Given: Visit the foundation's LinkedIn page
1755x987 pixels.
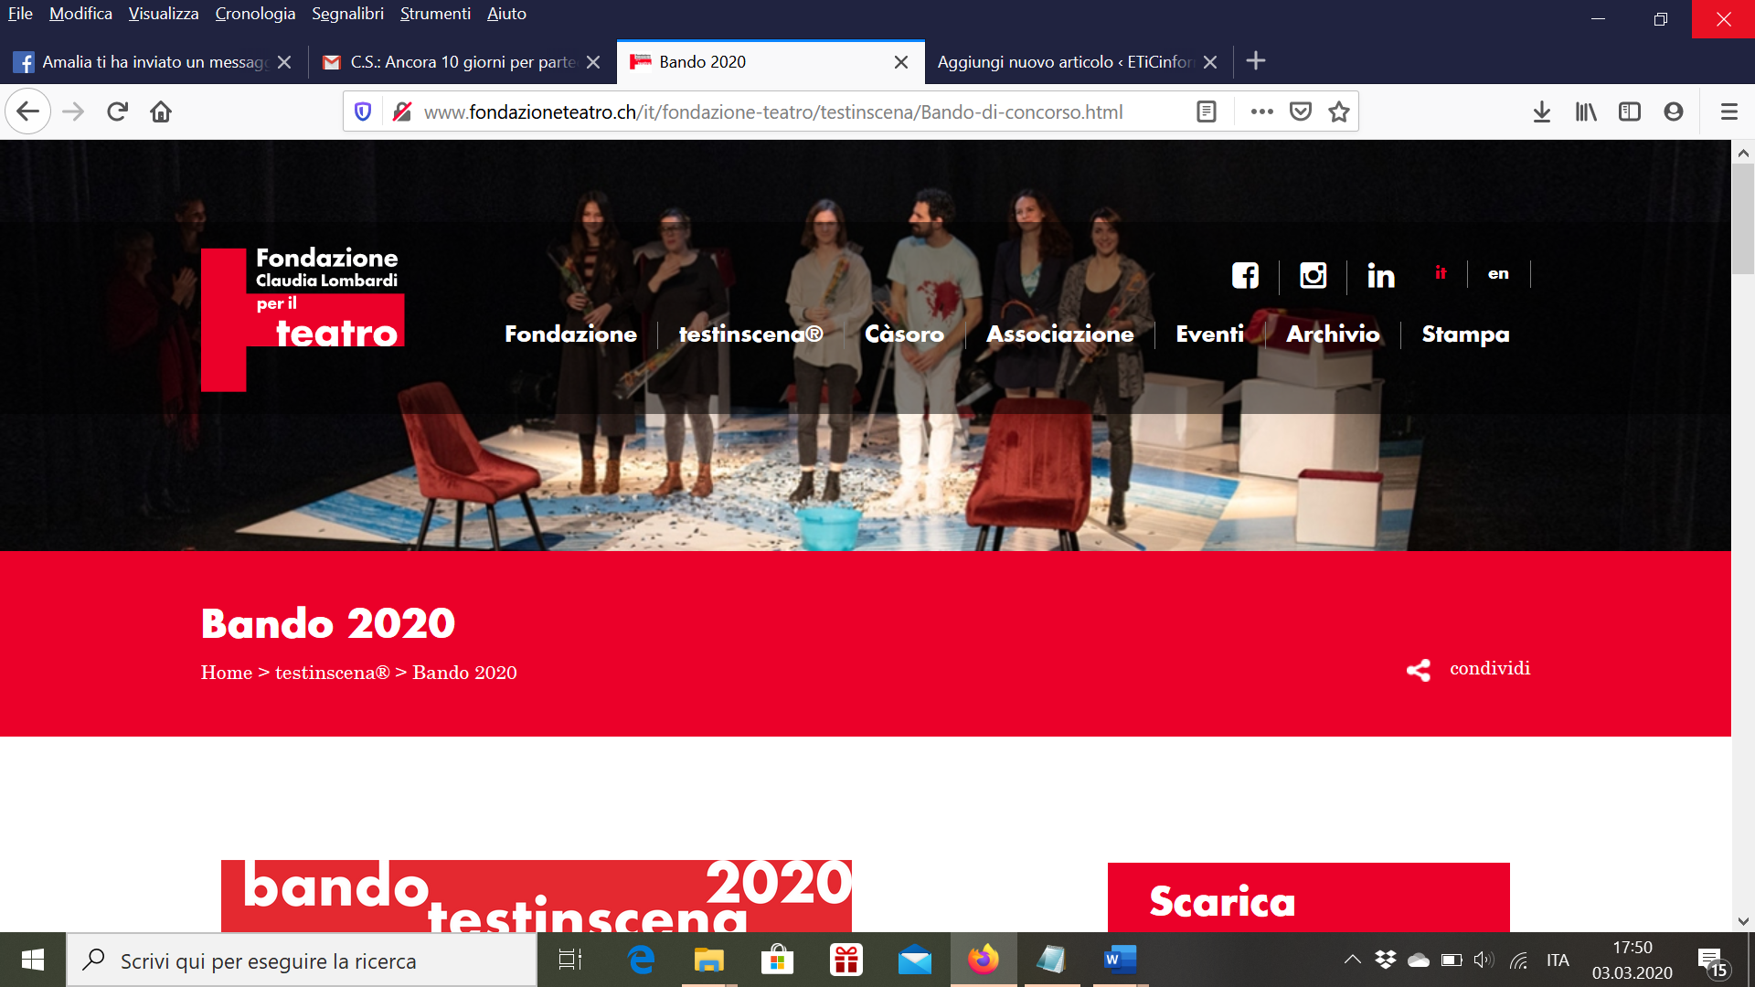Looking at the screenshot, I should 1381,275.
